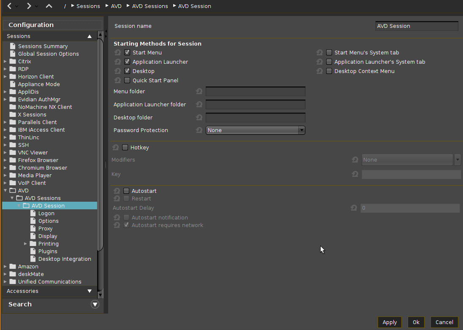Click the back navigation arrow

tap(9, 6)
